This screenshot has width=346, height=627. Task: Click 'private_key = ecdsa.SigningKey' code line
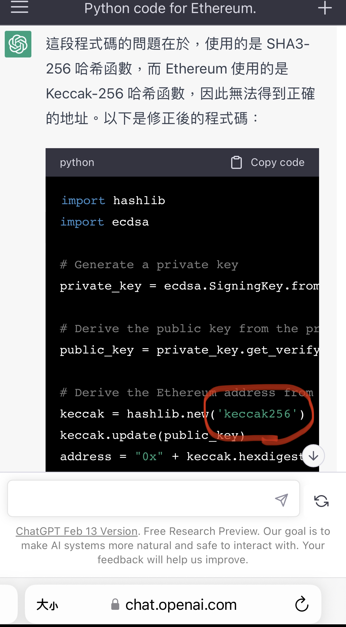point(189,286)
